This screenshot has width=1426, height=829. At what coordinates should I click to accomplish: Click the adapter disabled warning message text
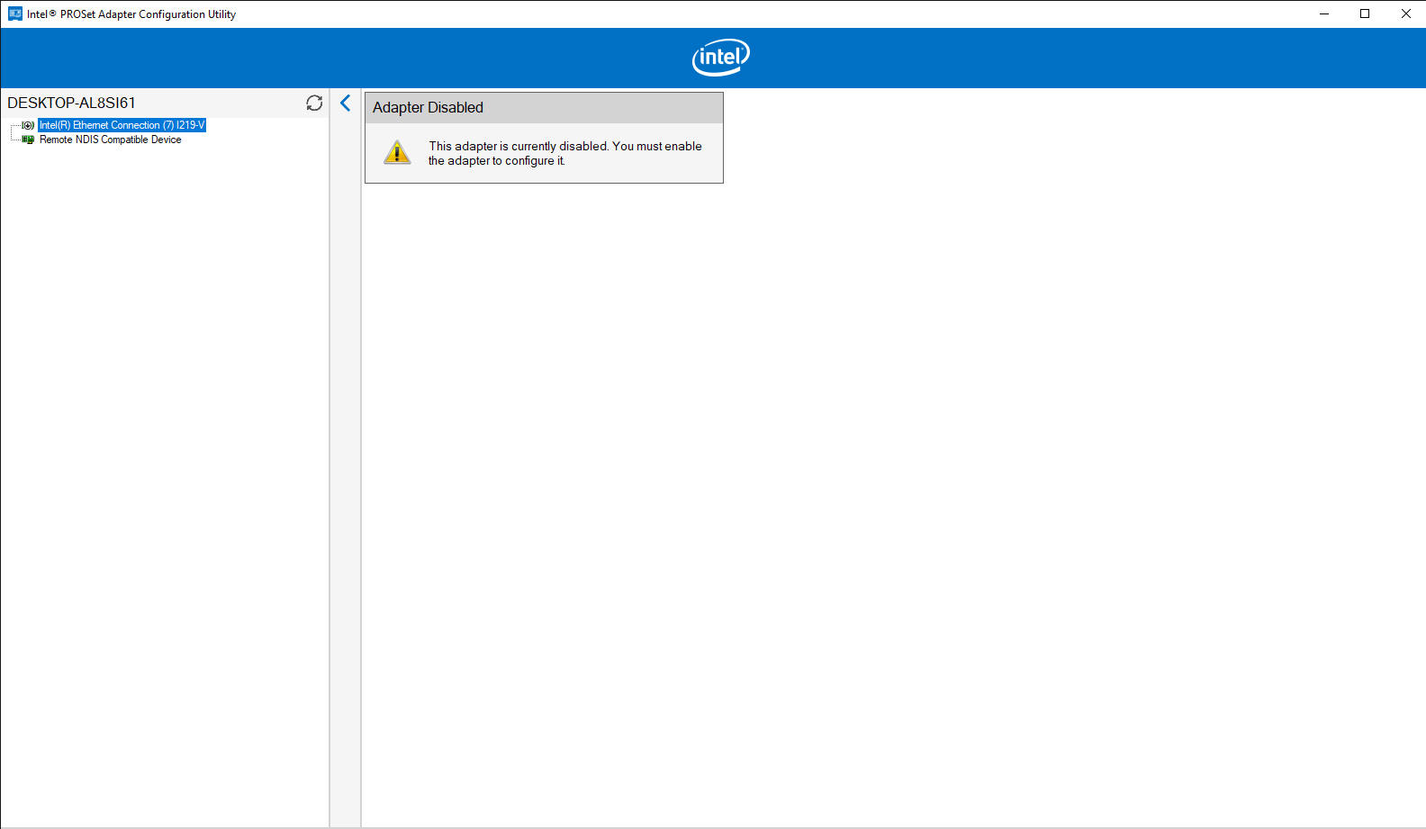[564, 153]
